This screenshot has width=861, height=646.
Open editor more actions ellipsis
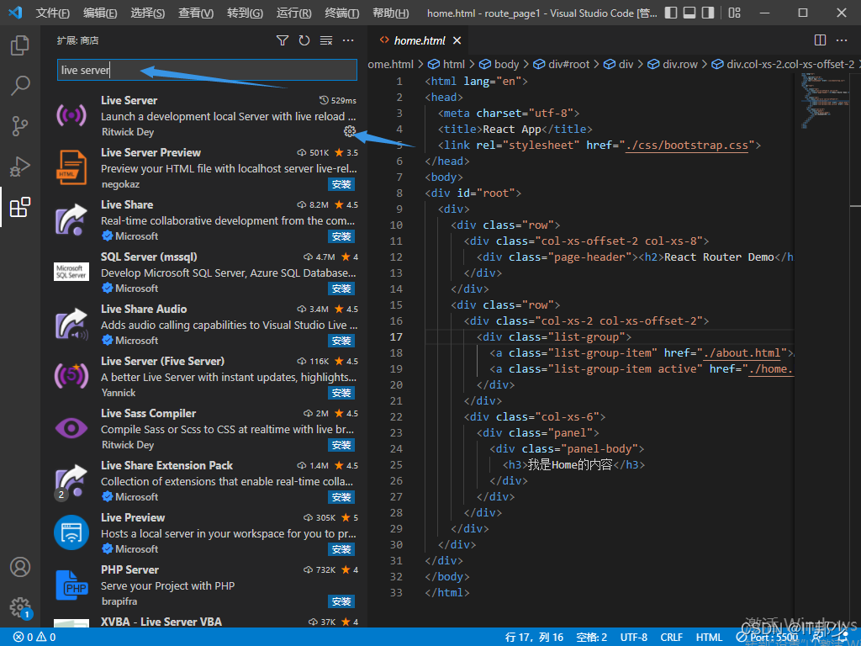tap(842, 40)
